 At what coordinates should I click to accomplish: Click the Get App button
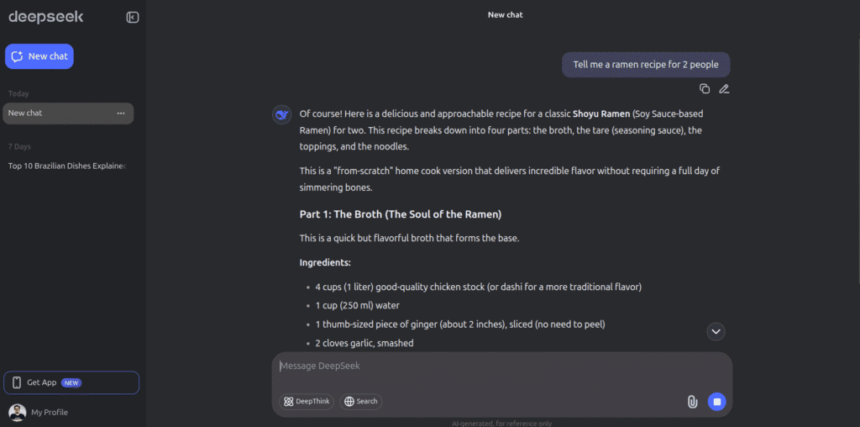71,382
